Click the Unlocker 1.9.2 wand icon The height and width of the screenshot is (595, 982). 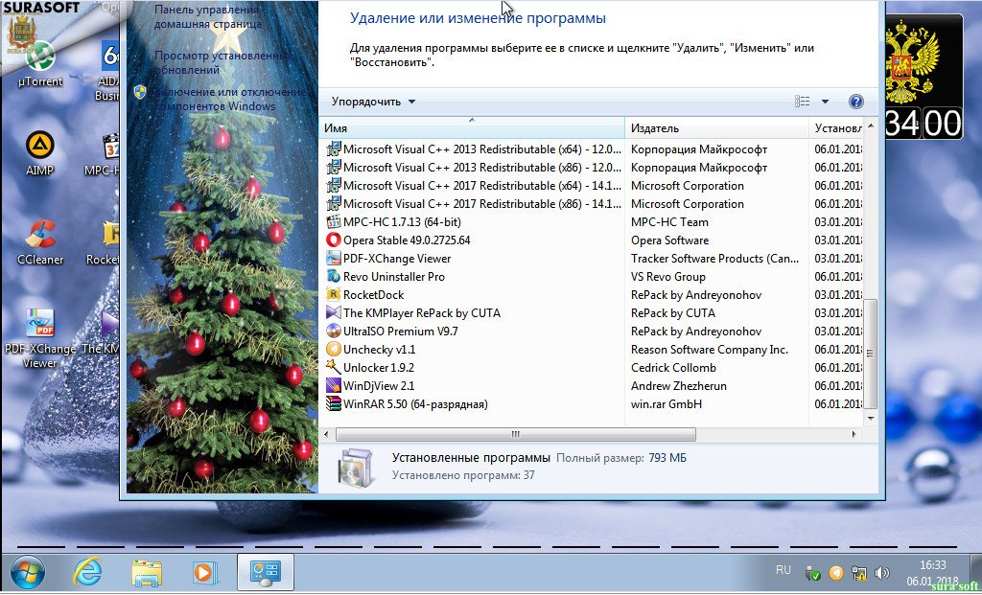334,367
